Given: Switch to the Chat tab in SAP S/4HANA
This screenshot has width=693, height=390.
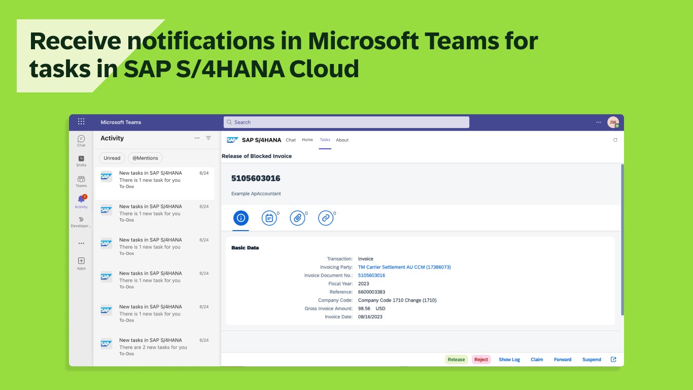Looking at the screenshot, I should [291, 140].
